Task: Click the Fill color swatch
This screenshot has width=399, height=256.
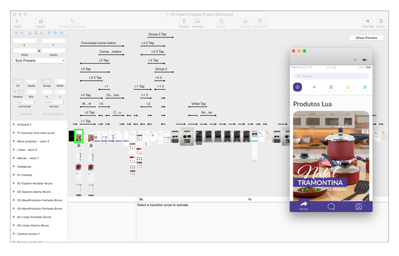Action: click(x=18, y=81)
